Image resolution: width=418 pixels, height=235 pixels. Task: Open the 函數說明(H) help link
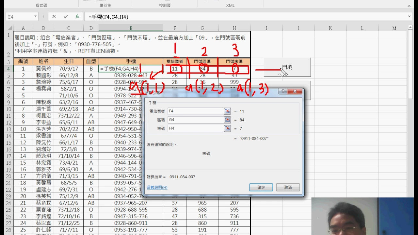tap(157, 187)
